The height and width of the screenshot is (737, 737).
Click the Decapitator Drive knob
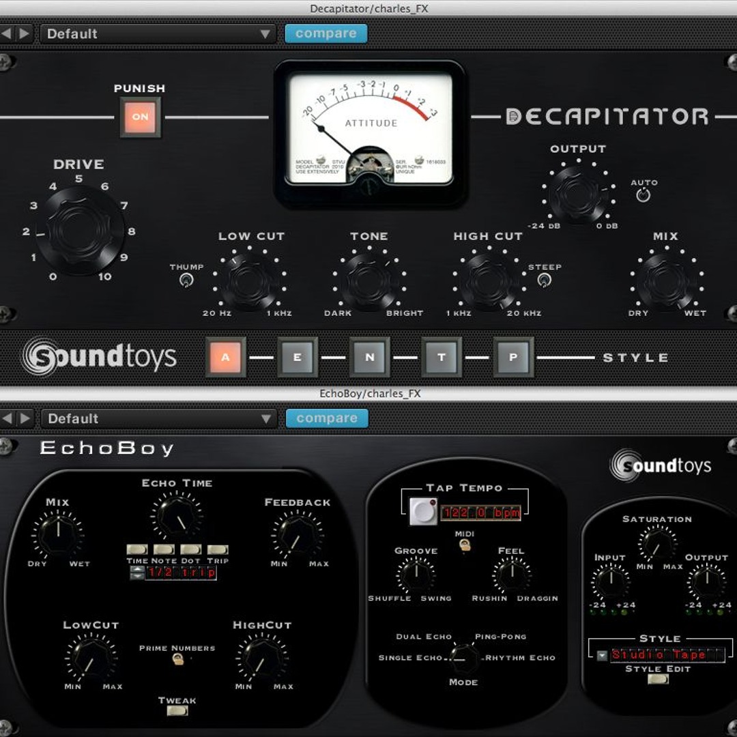coord(79,231)
